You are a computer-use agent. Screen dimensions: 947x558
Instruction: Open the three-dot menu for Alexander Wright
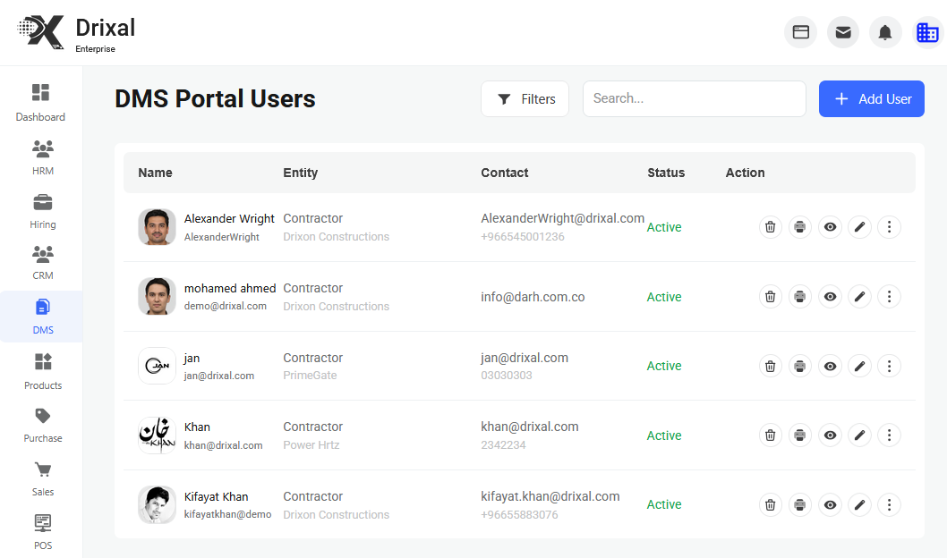click(x=889, y=227)
